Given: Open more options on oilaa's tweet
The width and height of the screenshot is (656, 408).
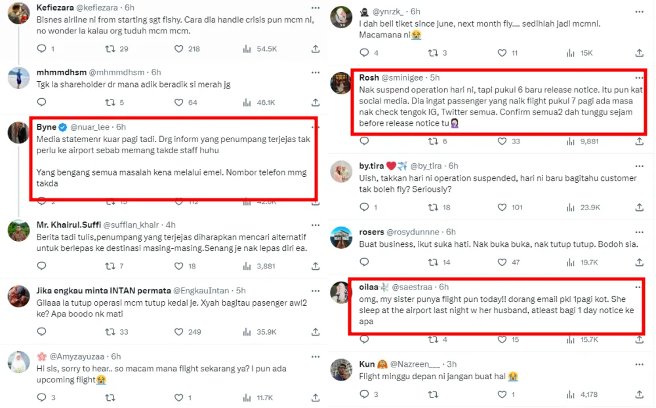Looking at the screenshot, I should coord(638,287).
